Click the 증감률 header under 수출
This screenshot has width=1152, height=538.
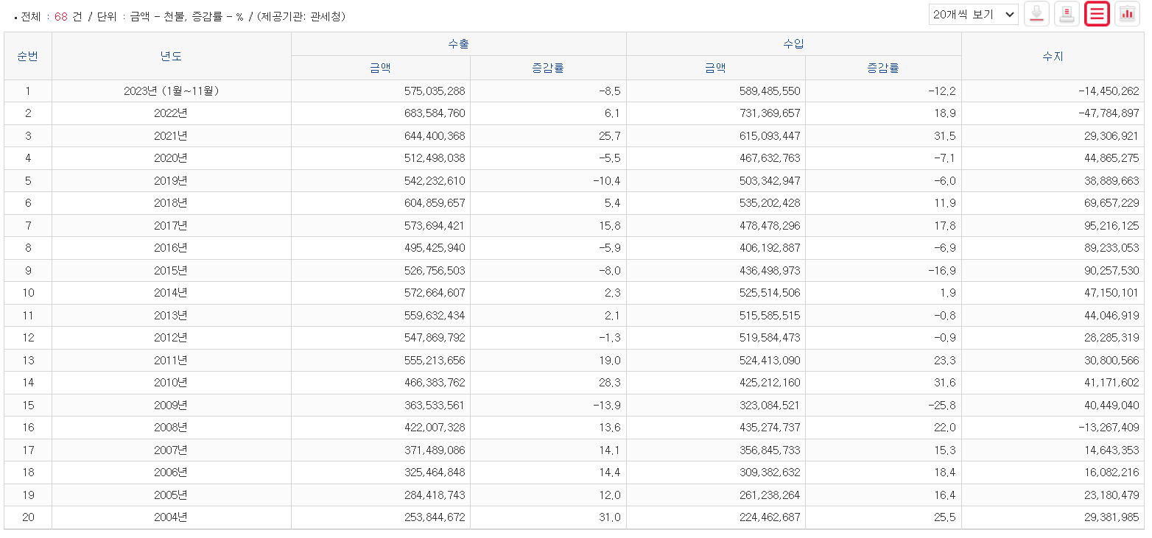point(548,68)
